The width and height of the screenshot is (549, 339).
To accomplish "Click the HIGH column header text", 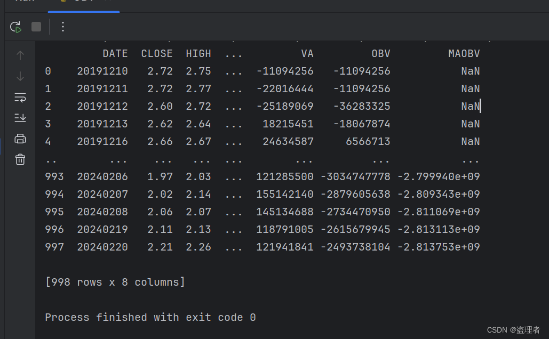I will tap(198, 53).
